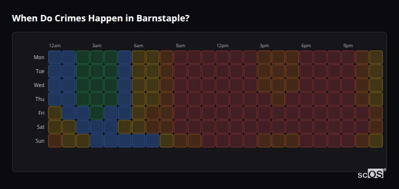This screenshot has height=189, width=399.
Task: Click the Monday 3pm orange cell
Action: (264, 57)
